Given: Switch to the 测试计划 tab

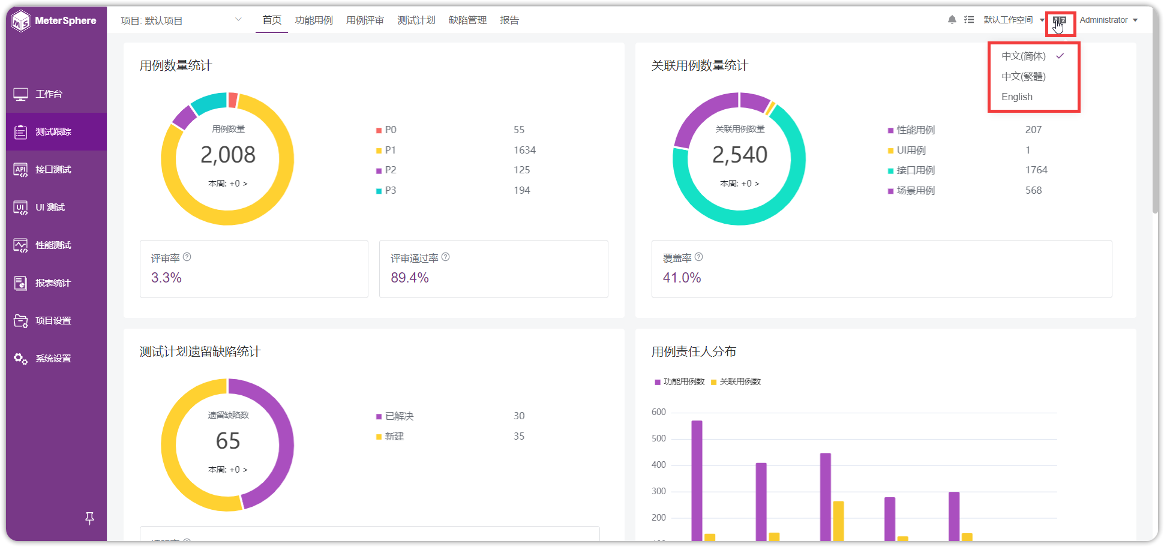Looking at the screenshot, I should (x=416, y=20).
